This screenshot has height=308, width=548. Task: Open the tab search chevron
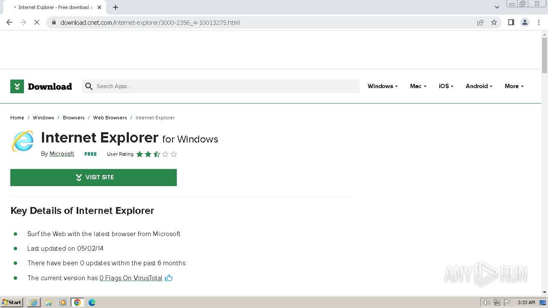point(497,7)
